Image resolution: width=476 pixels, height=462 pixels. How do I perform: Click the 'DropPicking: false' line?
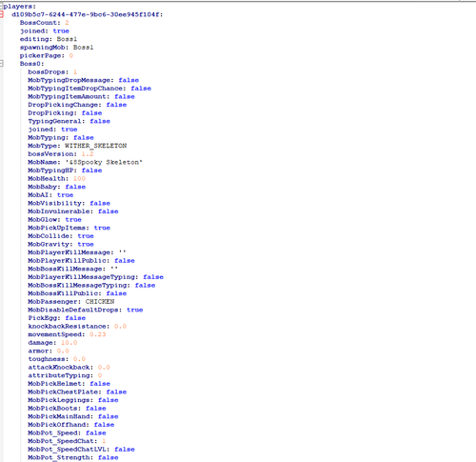[65, 113]
